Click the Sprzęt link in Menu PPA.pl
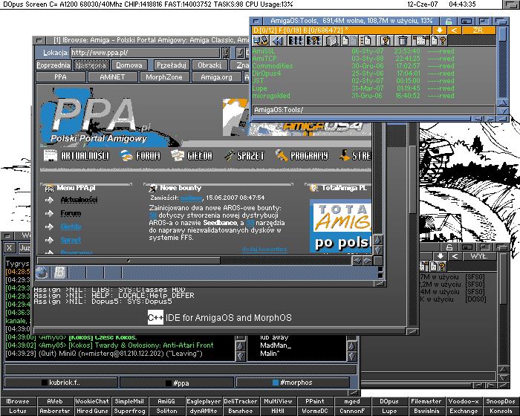This screenshot has height=416, width=520. pos(71,239)
